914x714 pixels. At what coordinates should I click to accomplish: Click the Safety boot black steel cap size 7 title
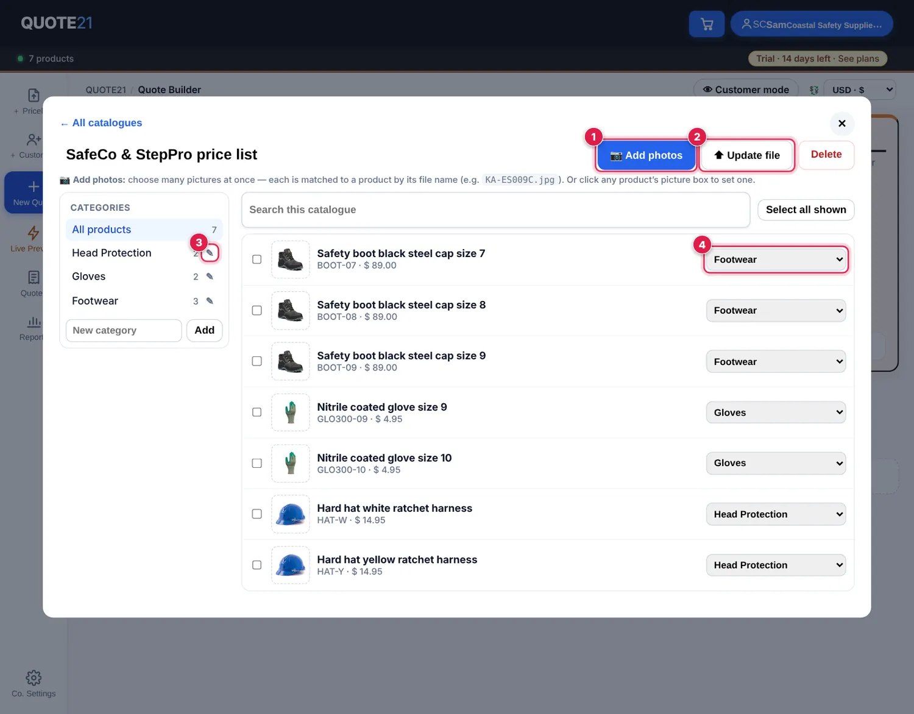point(401,253)
